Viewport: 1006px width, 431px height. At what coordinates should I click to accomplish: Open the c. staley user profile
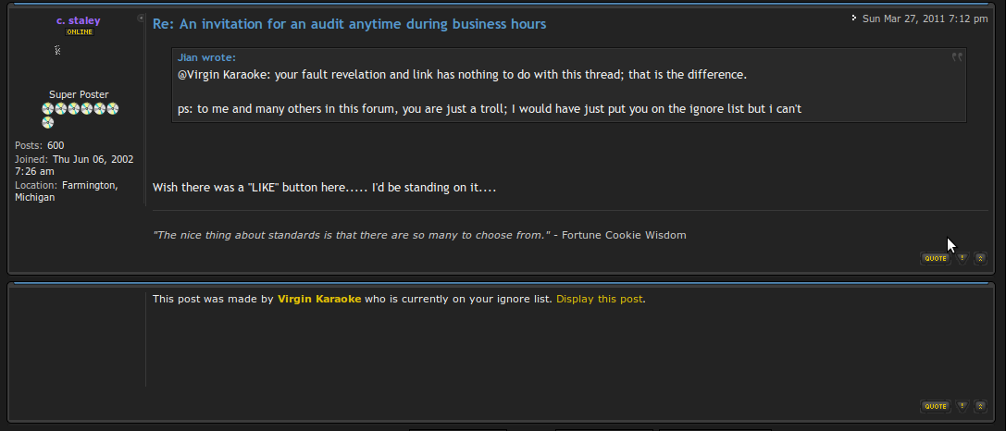click(79, 20)
